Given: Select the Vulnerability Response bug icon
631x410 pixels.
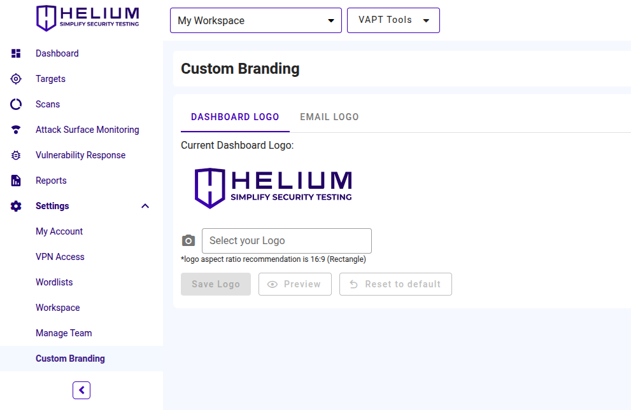Looking at the screenshot, I should 15,155.
